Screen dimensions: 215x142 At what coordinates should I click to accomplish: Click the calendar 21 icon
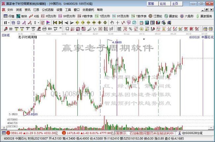coord(141,22)
